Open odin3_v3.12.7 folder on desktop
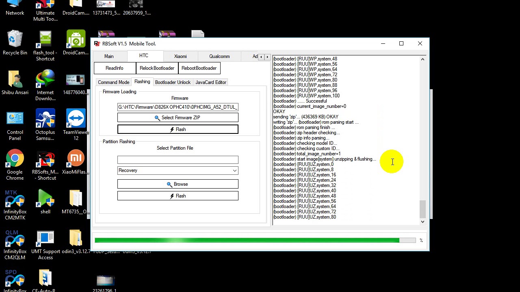The image size is (520, 292). click(76, 242)
